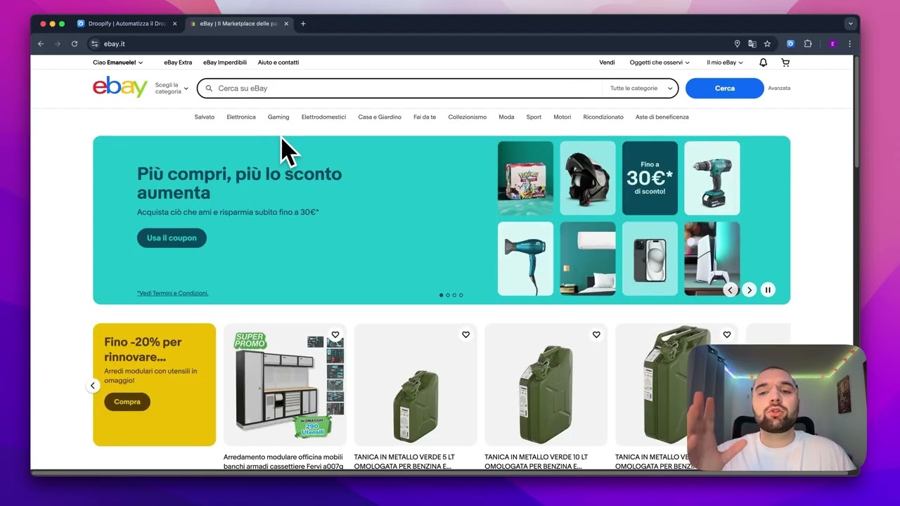Open eBay Extra link

click(178, 63)
